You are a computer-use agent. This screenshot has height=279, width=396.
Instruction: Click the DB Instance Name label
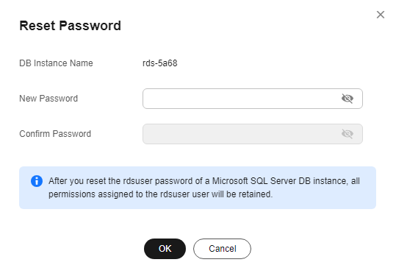[56, 63]
